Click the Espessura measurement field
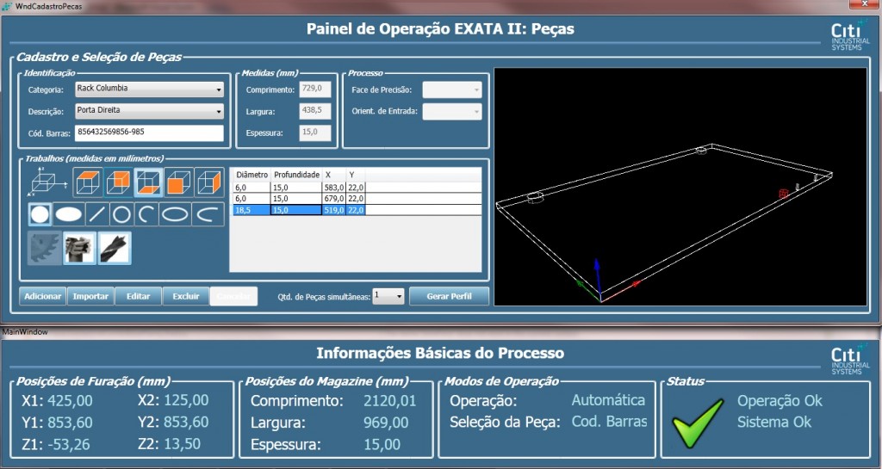The height and width of the screenshot is (469, 882). click(315, 133)
